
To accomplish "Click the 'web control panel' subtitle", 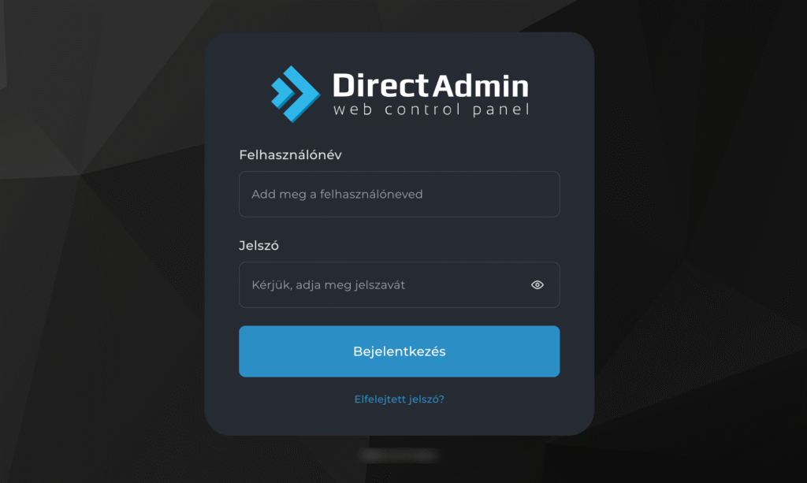I will 431,110.
